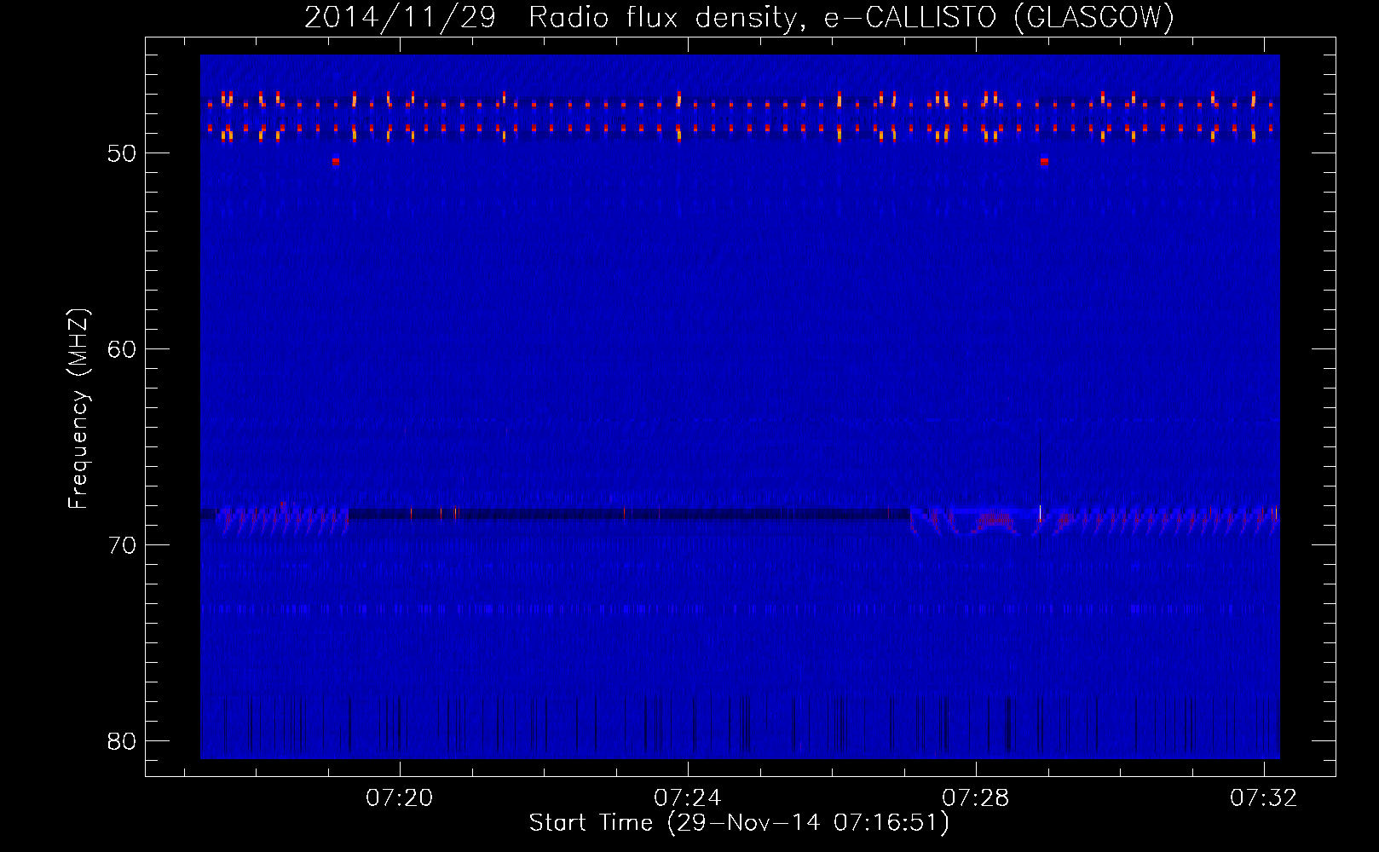
Task: Click the 07:28 time tick label
Action: tap(976, 798)
